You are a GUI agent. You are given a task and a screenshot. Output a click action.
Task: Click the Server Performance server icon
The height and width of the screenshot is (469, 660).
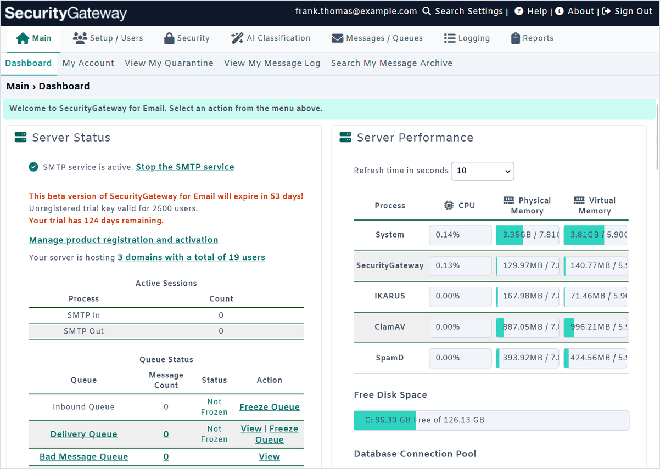pos(345,138)
